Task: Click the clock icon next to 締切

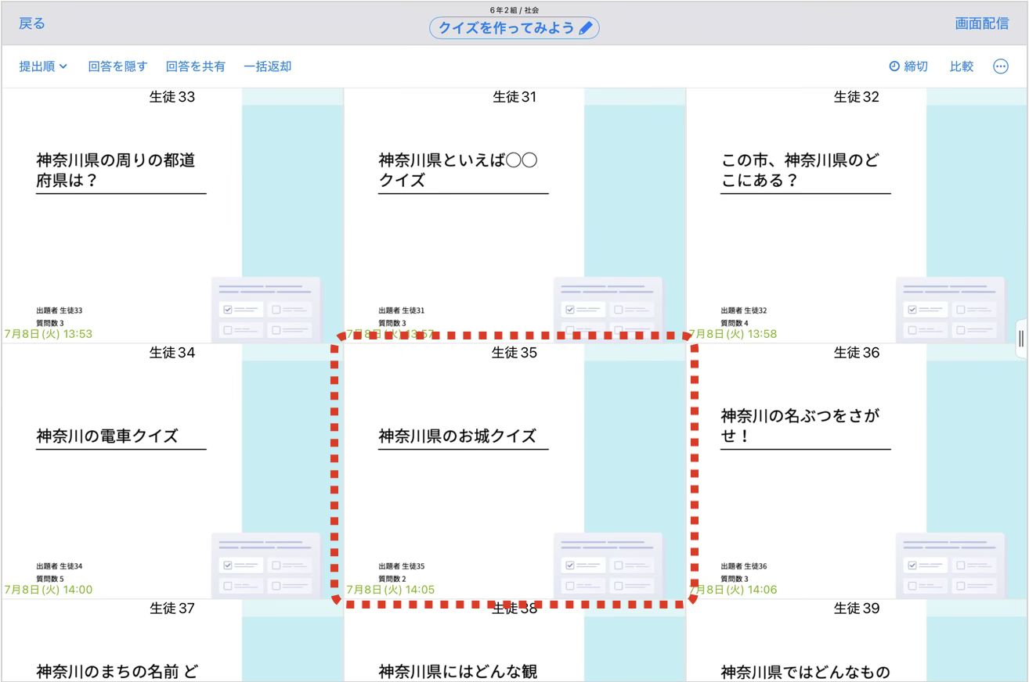Action: [894, 66]
